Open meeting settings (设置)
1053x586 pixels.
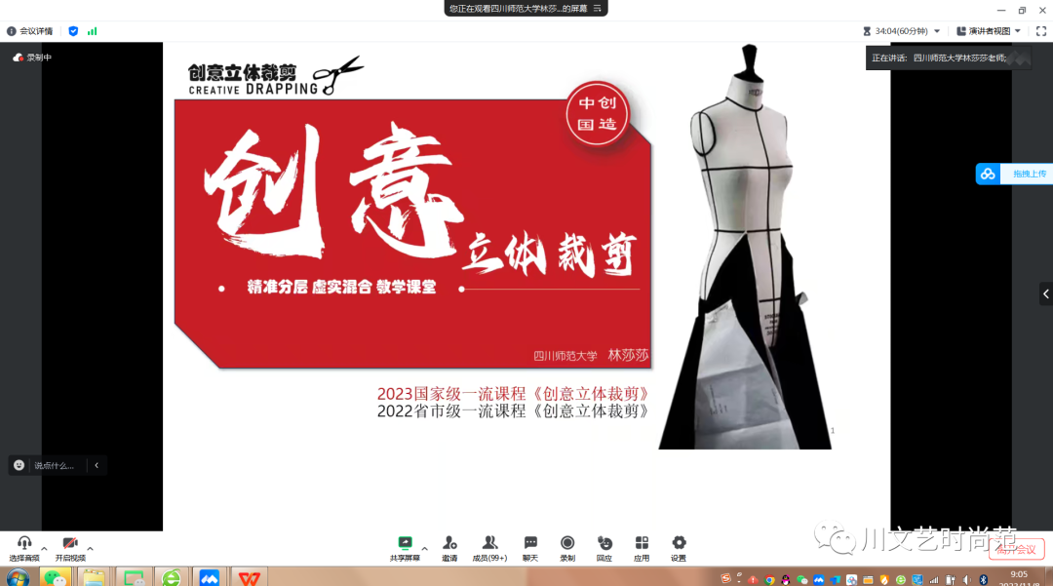pyautogui.click(x=679, y=547)
